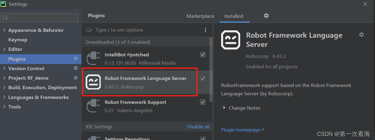Click Disable all for IDE Settings plugins
375x140 pixels.
click(198, 127)
